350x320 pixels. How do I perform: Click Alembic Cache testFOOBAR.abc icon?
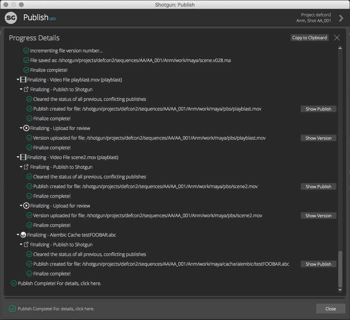(x=23, y=235)
